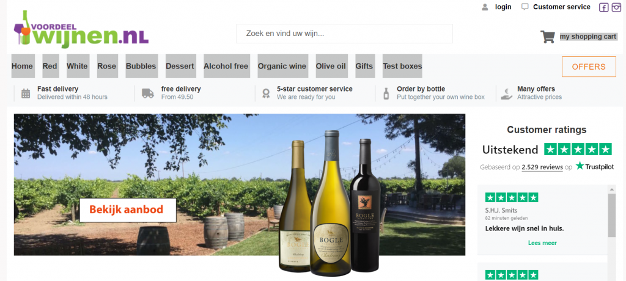Click the Bogle wine bottles image
This screenshot has width=626, height=281.
pyautogui.click(x=330, y=203)
